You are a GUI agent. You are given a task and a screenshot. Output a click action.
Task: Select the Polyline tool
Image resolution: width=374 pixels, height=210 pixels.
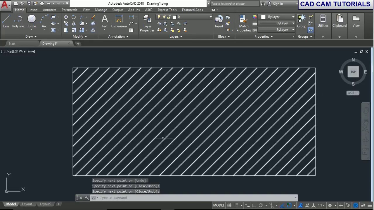pyautogui.click(x=18, y=22)
